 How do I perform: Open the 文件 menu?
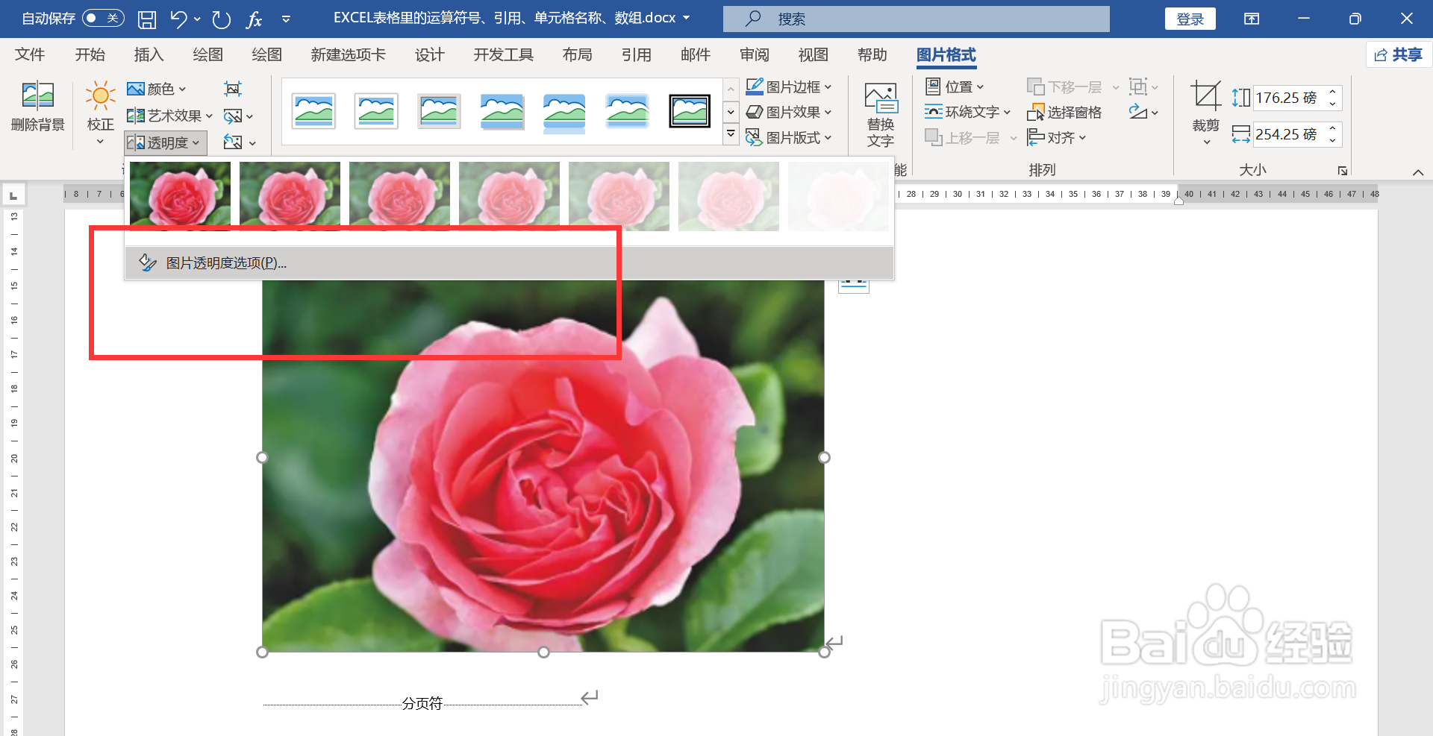30,54
